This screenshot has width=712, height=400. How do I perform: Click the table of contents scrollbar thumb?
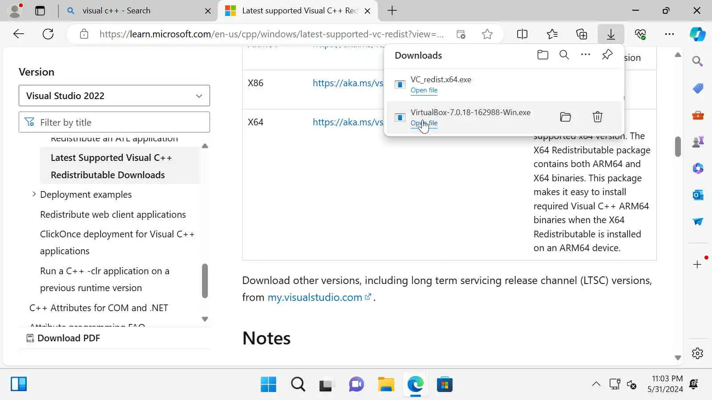205,281
